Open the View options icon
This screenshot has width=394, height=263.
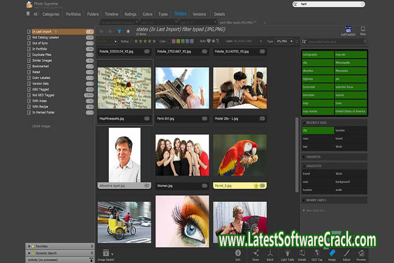(x=363, y=31)
